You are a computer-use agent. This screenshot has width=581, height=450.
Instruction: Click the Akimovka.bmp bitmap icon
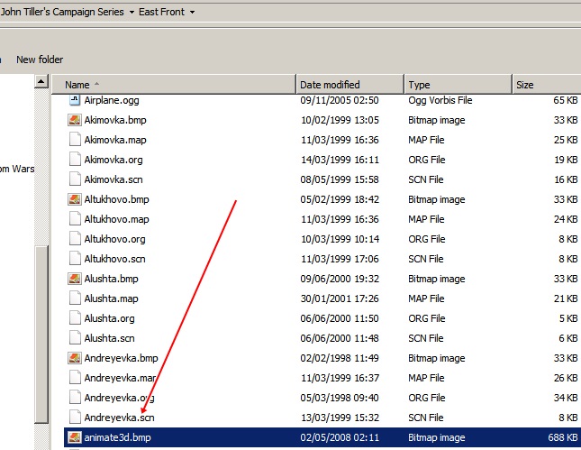(x=75, y=120)
